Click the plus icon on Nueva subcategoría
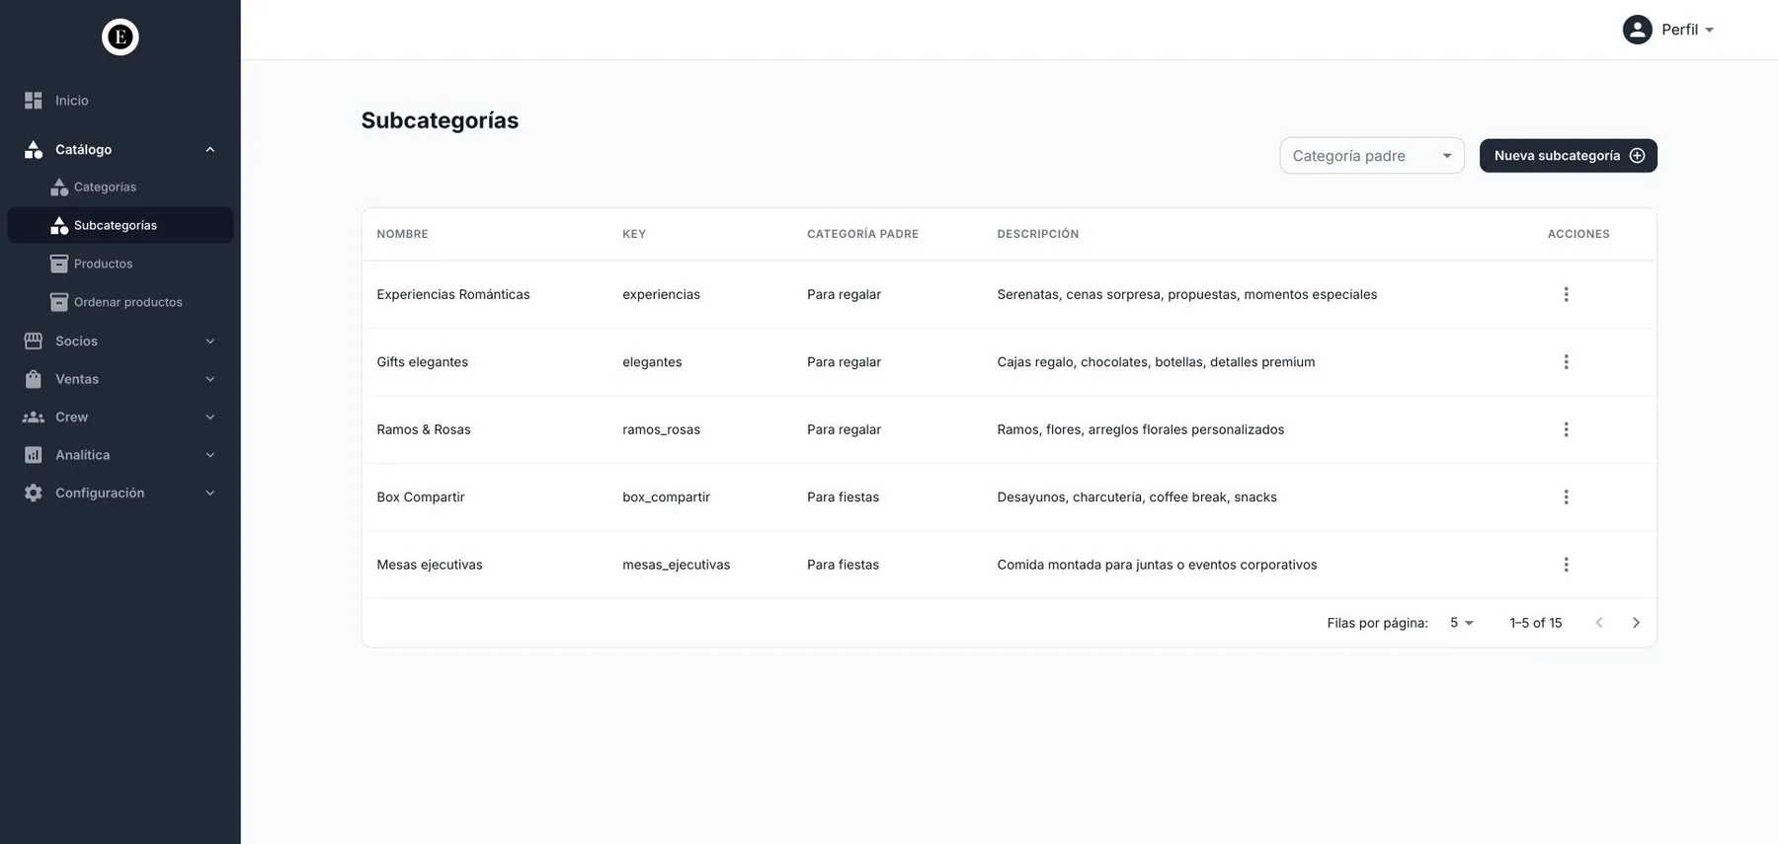1778x844 pixels. (1637, 156)
